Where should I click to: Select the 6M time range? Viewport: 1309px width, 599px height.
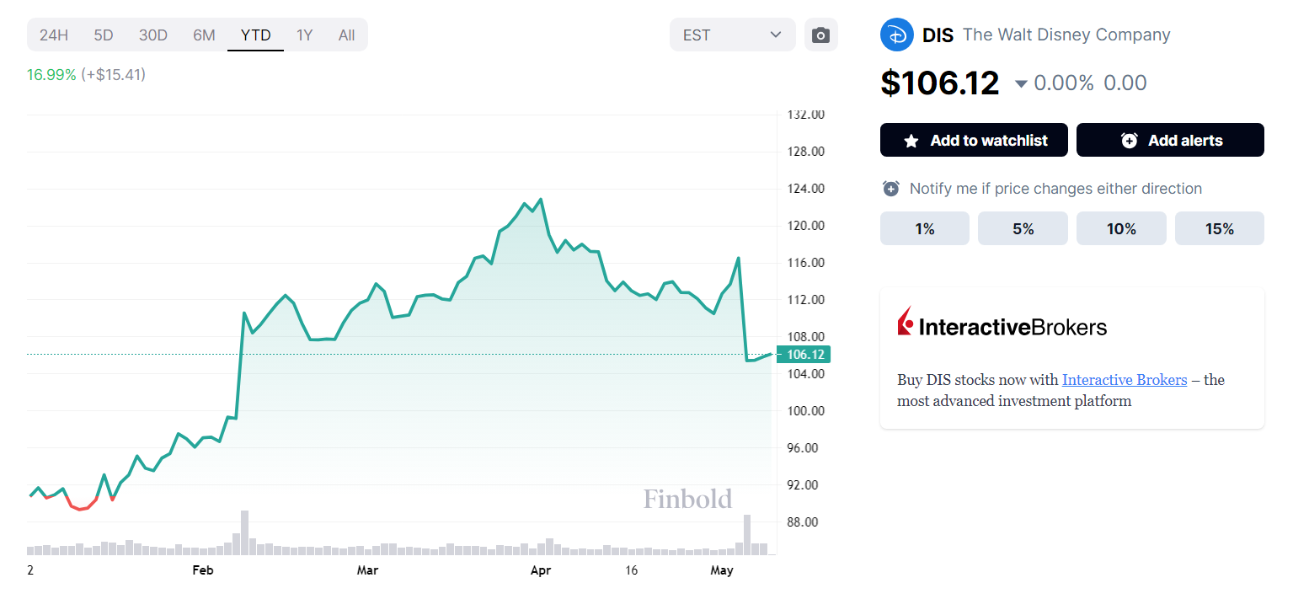[x=204, y=35]
